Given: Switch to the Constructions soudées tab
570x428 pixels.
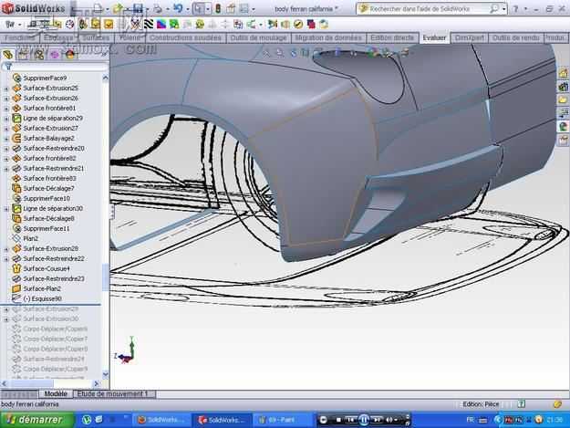Looking at the screenshot, I should 185,37.
